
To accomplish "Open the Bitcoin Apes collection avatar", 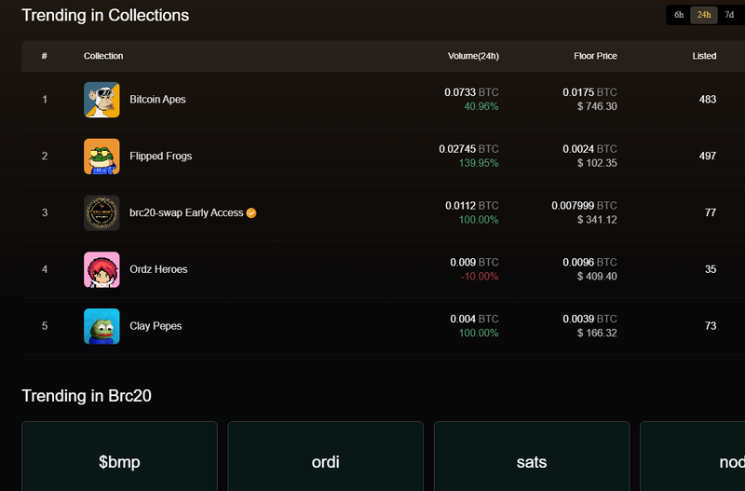I will [102, 100].
